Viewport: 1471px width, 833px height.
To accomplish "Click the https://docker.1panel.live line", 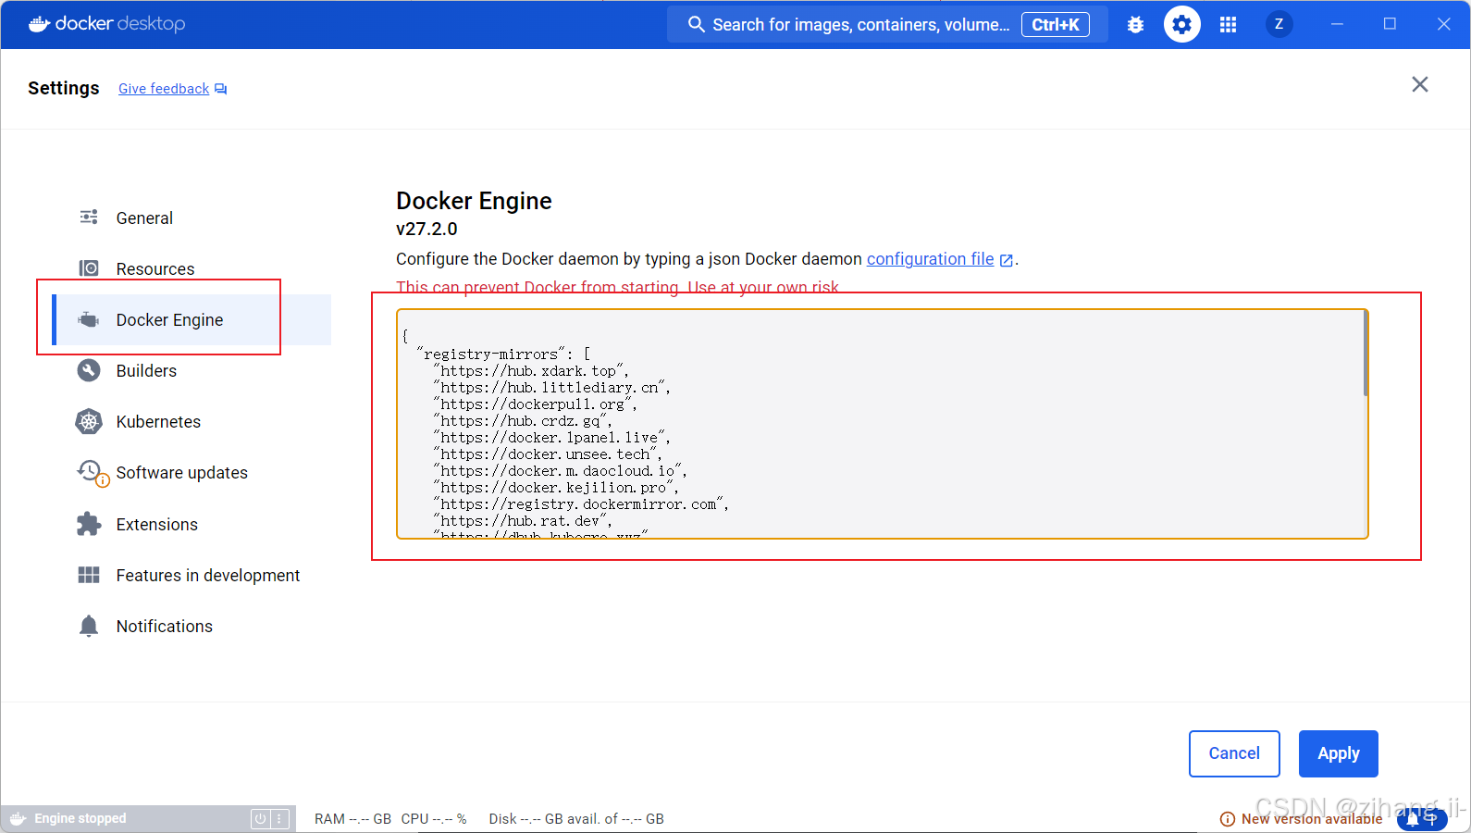I will pyautogui.click(x=552, y=438).
